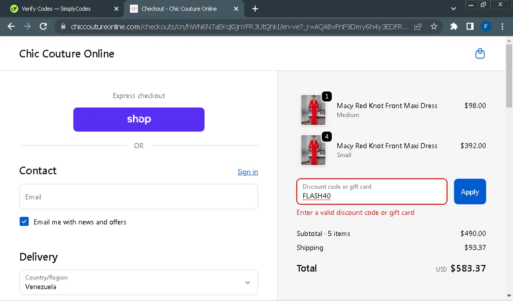
Task: Focus the Email input field
Action: [x=139, y=197]
